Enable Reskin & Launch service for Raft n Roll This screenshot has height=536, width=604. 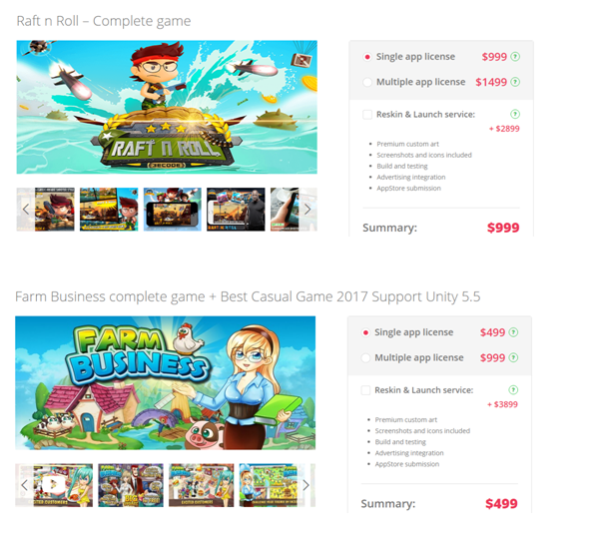pyautogui.click(x=367, y=115)
